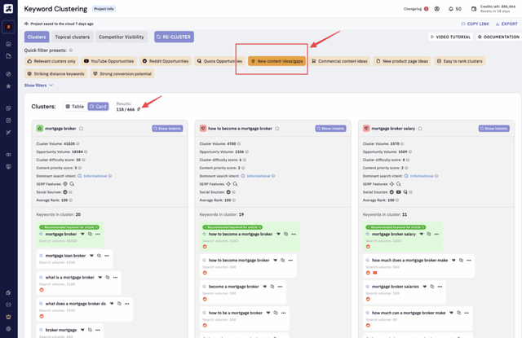Image resolution: width=522 pixels, height=338 pixels.
Task: Click the edit icon beside results count
Action: [x=139, y=108]
